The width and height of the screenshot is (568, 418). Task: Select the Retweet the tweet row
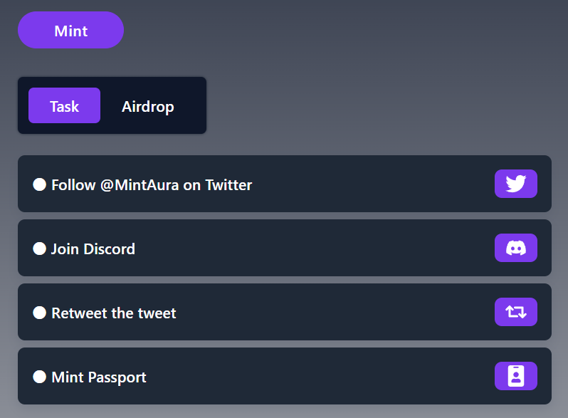285,312
